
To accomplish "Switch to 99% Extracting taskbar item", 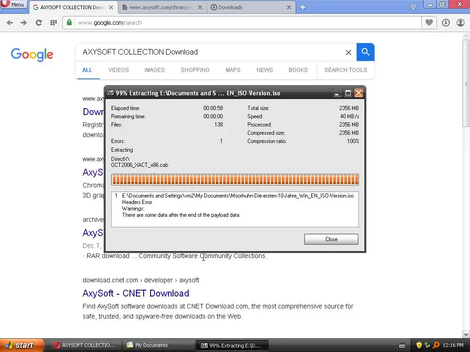I will tap(232, 346).
